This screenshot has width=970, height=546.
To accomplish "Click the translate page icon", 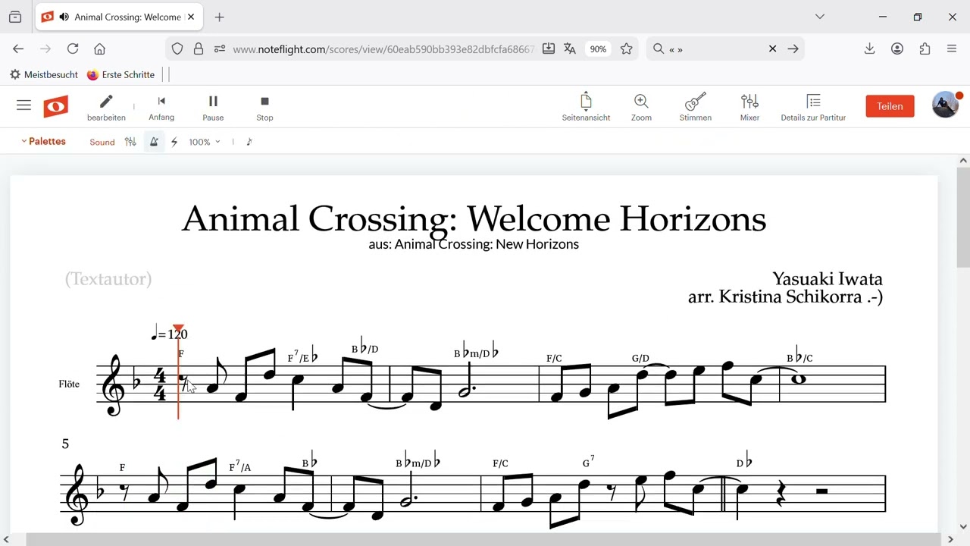I will coord(570,49).
